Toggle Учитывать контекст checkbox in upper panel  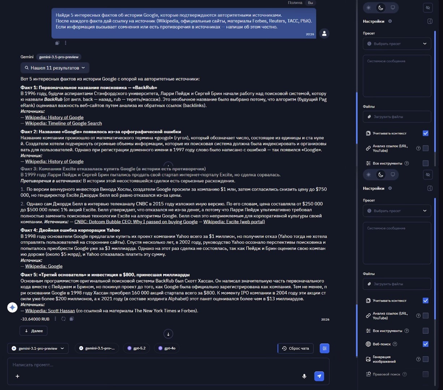tap(426, 133)
